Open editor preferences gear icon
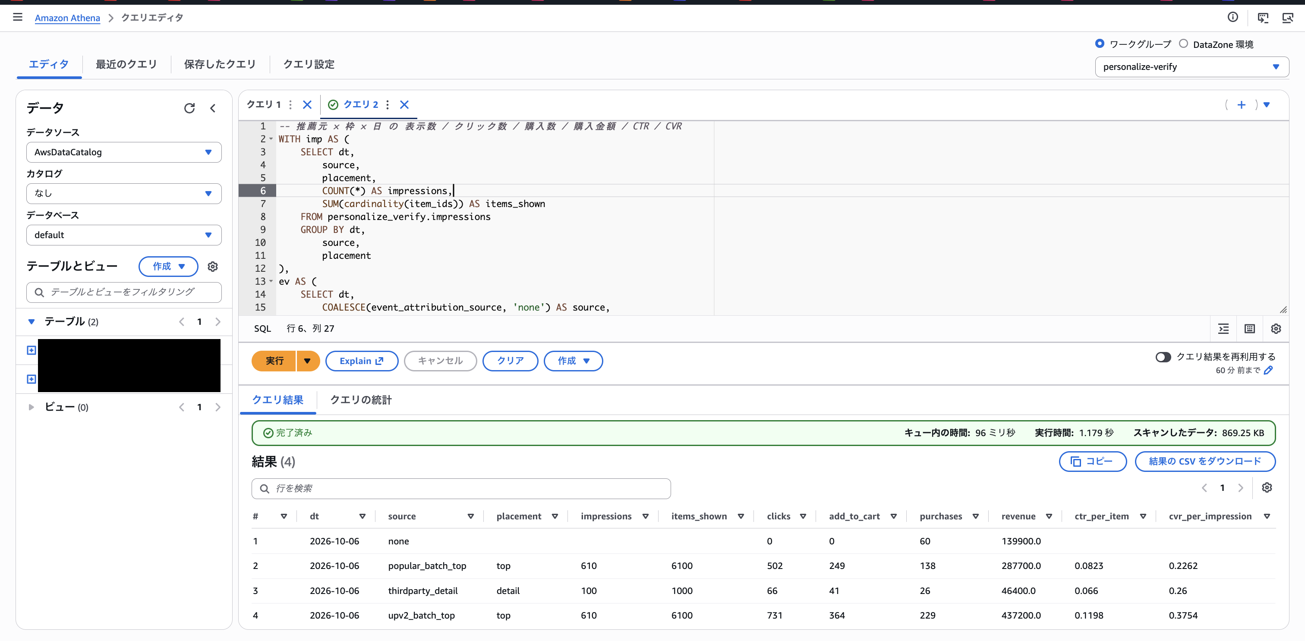 click(1276, 329)
